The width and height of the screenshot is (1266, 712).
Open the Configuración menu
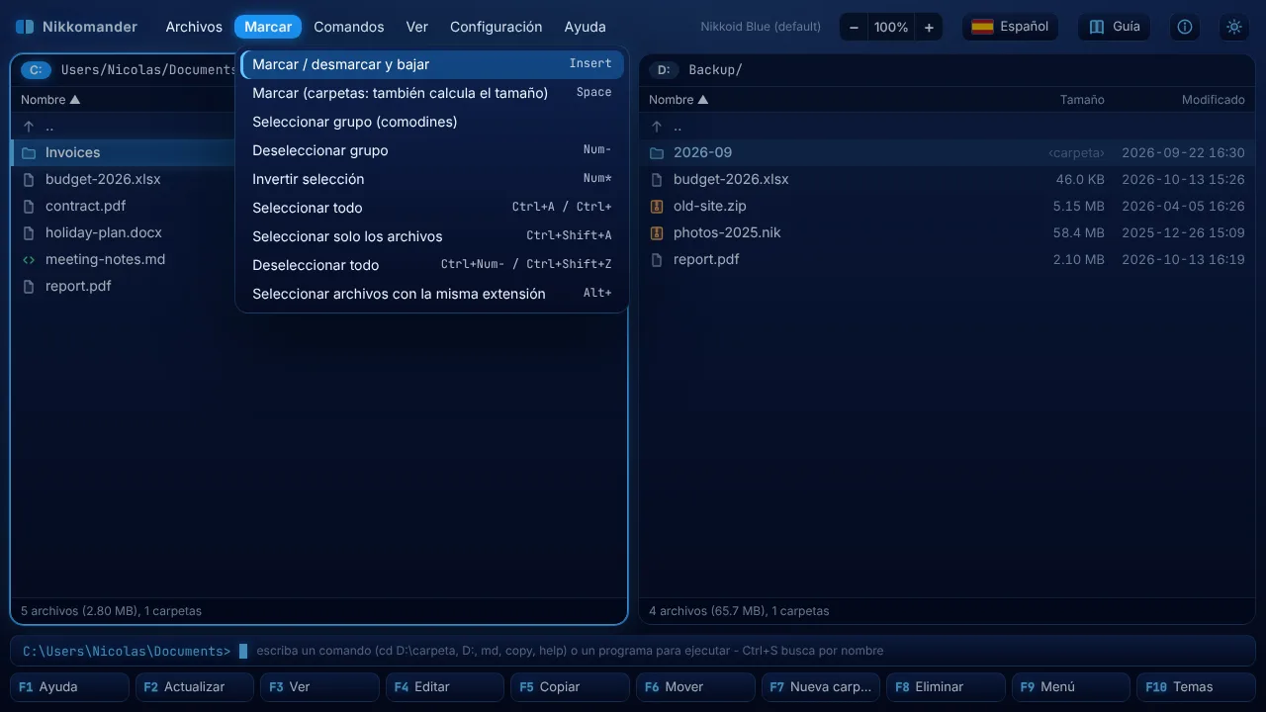pyautogui.click(x=497, y=27)
